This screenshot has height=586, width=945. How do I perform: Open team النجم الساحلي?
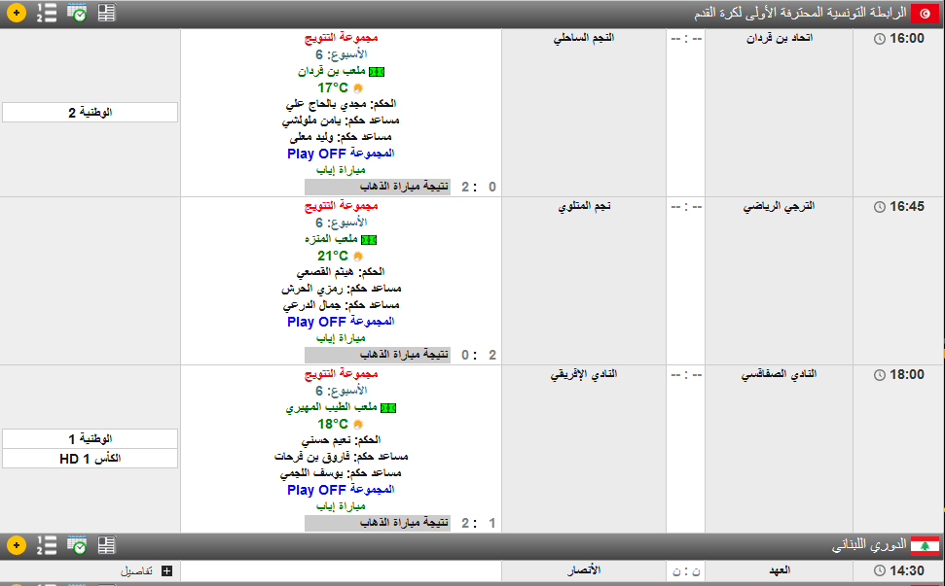coord(583,38)
